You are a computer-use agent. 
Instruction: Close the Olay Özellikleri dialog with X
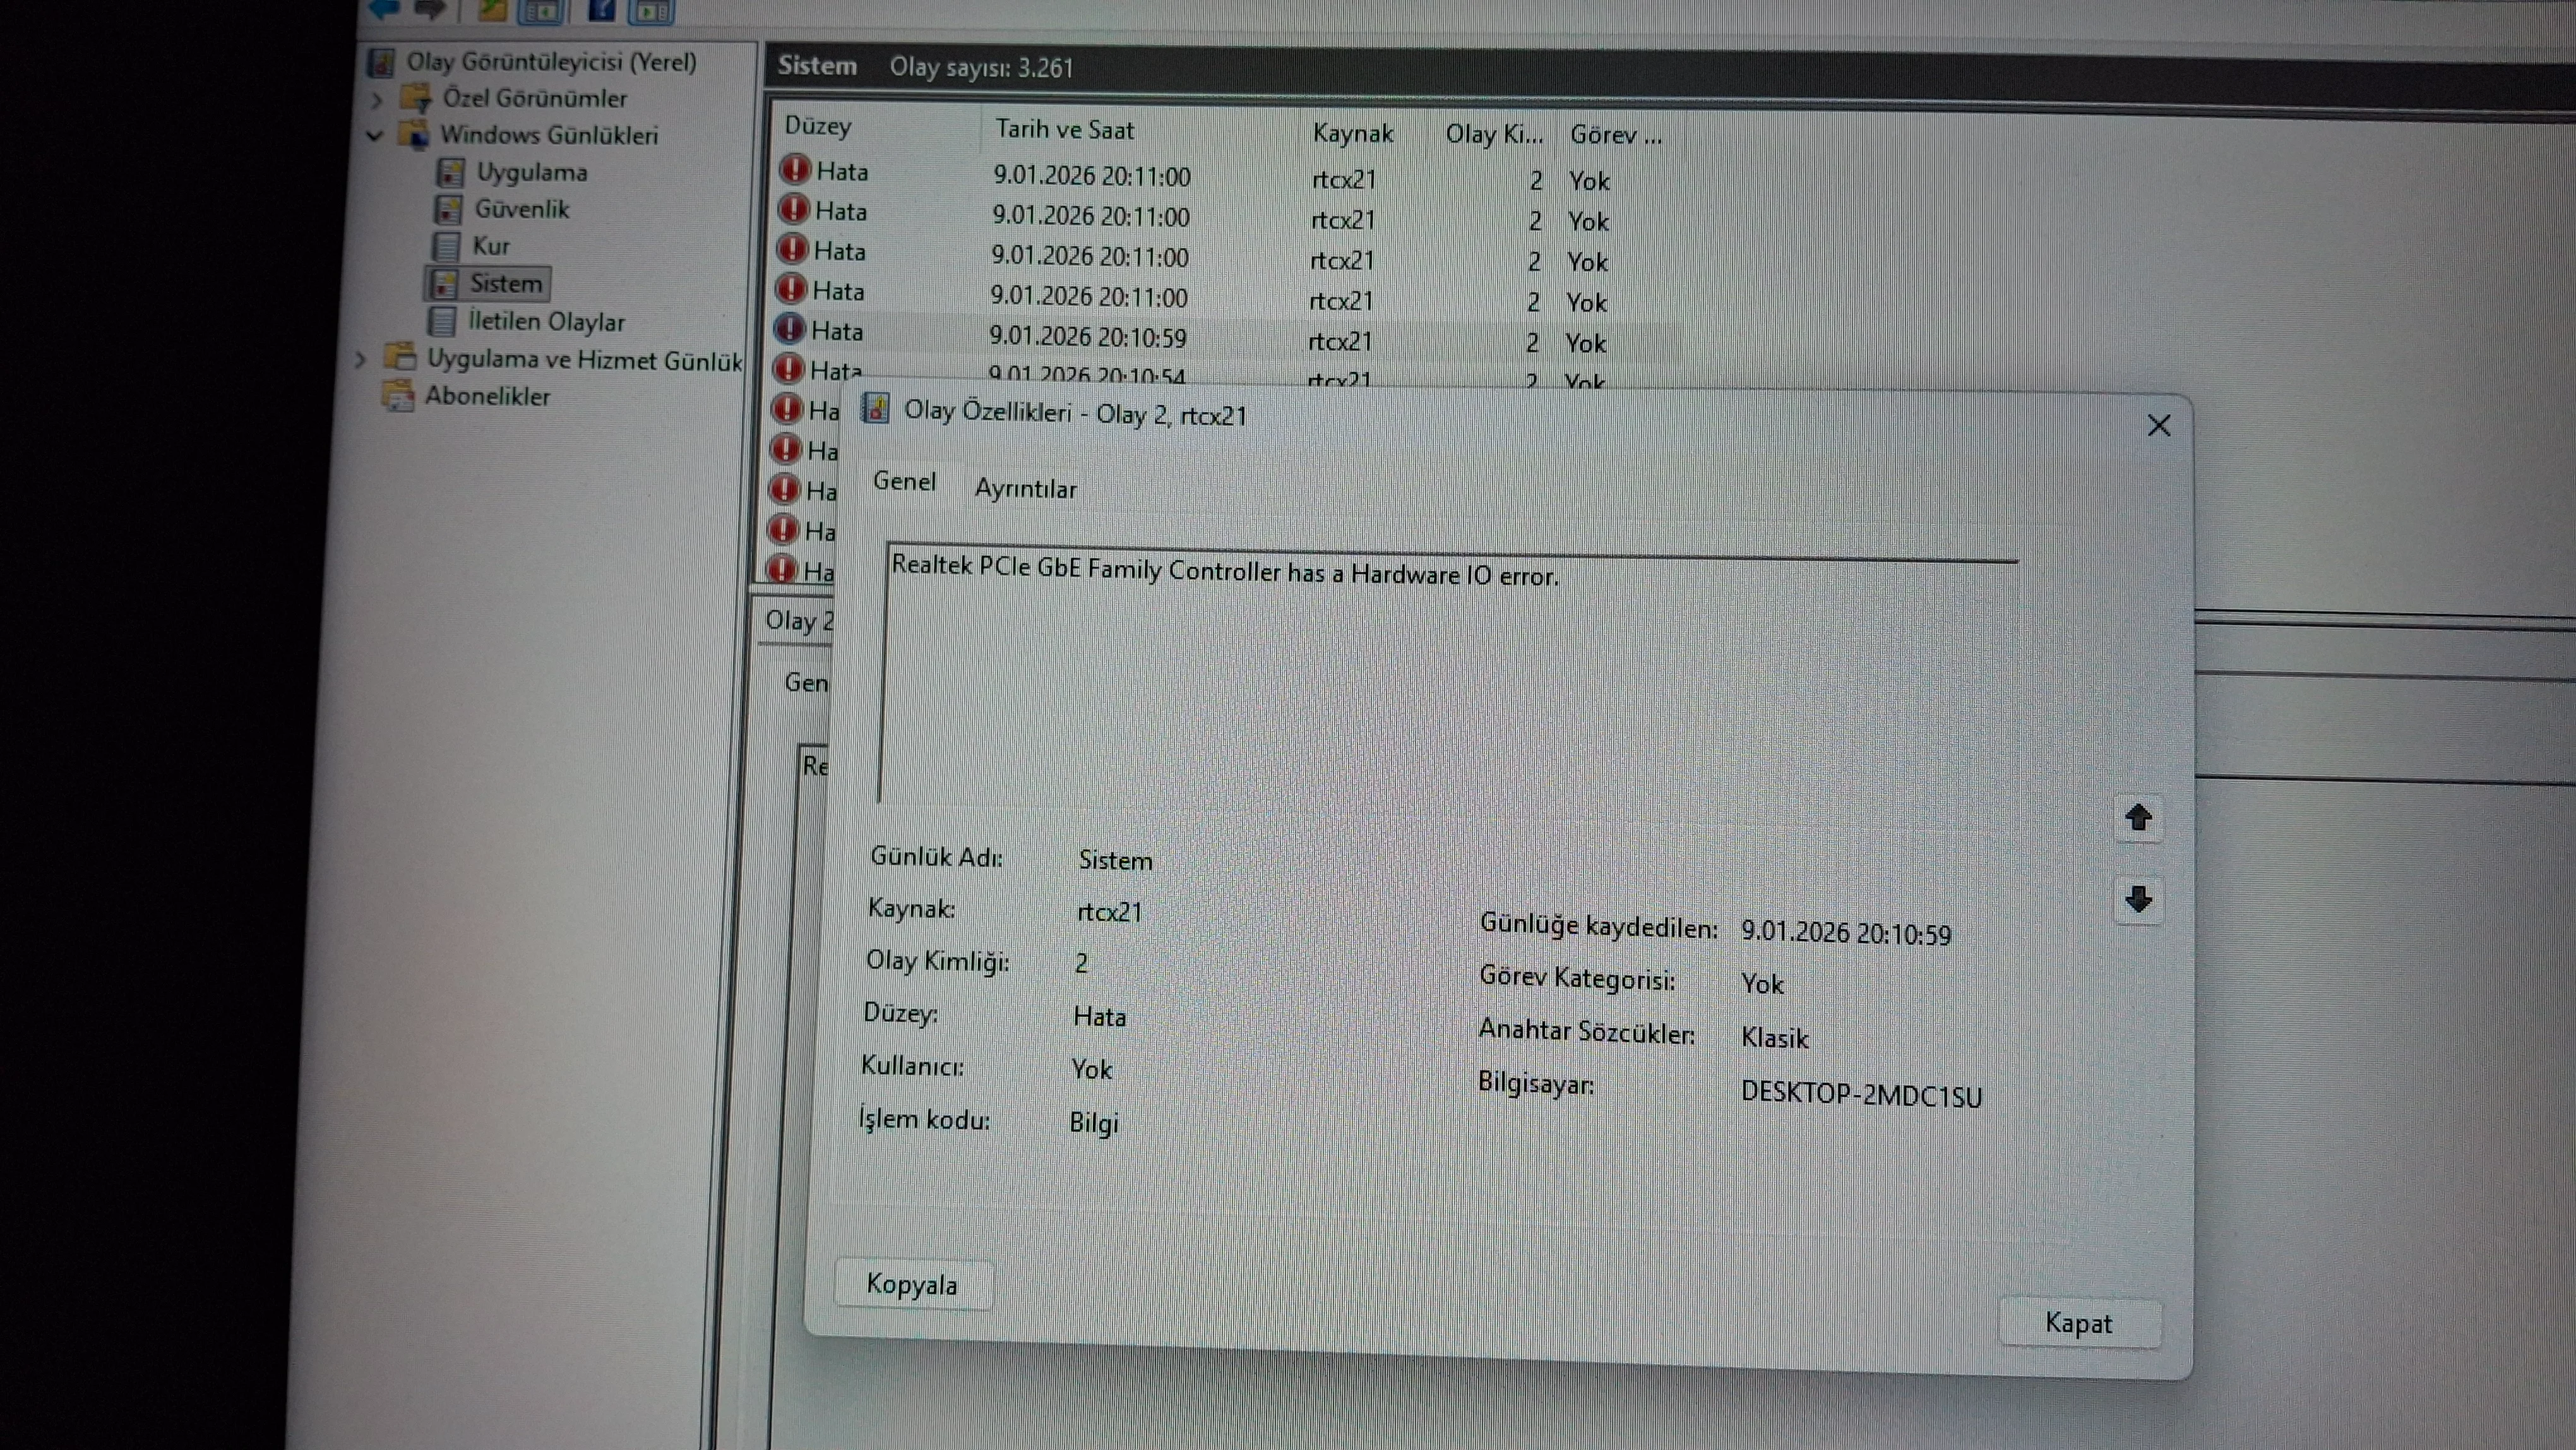click(2158, 426)
